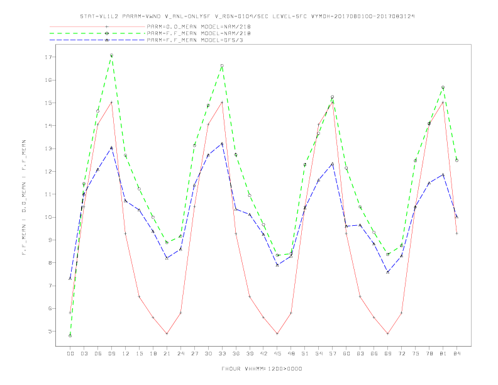Viewport: 498px width, 385px height.
Task: Click y-axis tick label 16
Action: point(48,80)
